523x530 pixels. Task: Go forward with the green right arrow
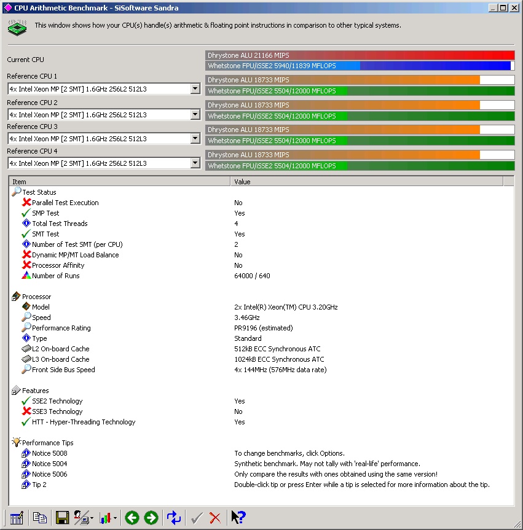151,518
